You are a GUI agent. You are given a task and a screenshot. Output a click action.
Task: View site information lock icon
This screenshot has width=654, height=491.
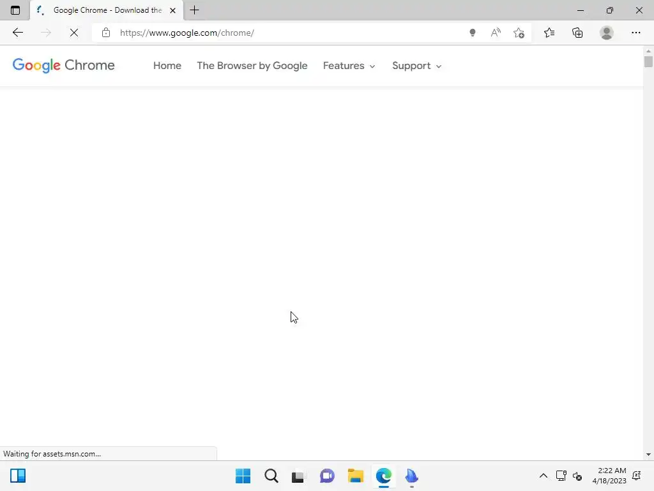click(106, 33)
